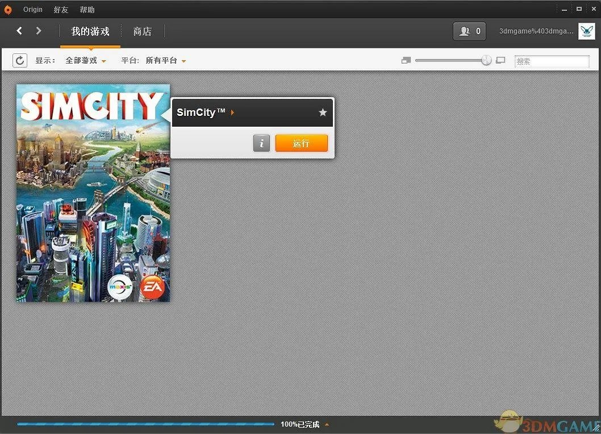Open the 好友 menu
Image resolution: width=601 pixels, height=434 pixels.
pyautogui.click(x=61, y=10)
